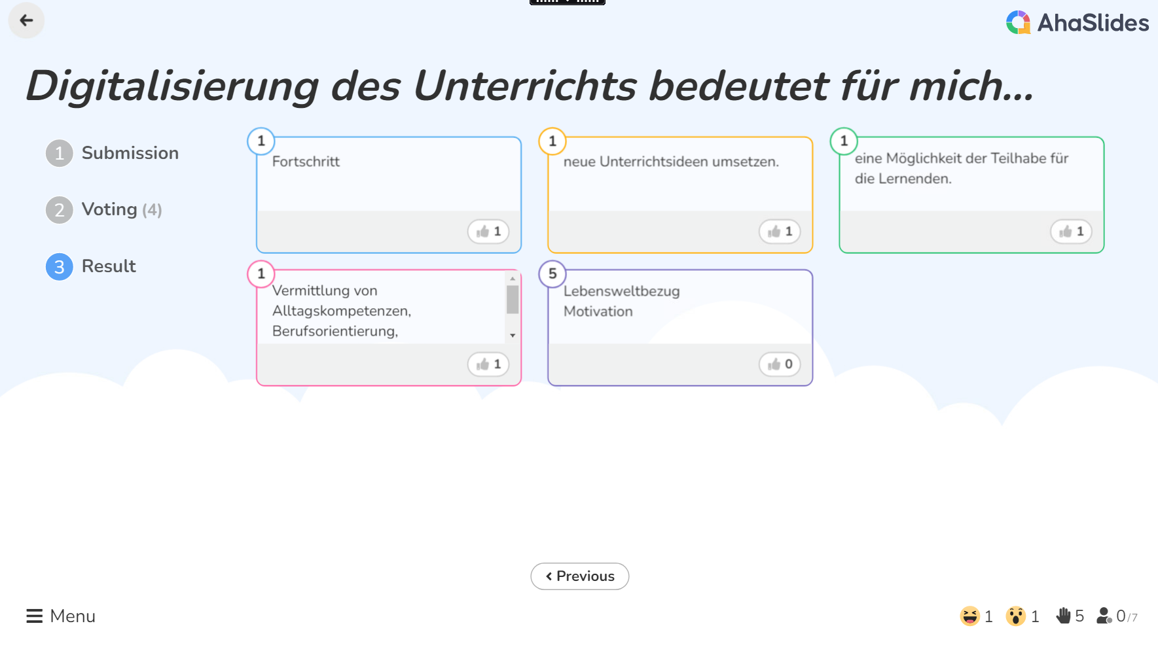Like the Fortschritt card
The height and width of the screenshot is (647, 1158).
point(488,232)
